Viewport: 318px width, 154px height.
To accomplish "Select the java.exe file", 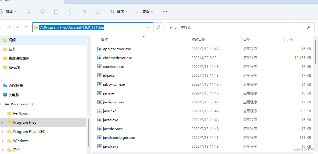I will pyautogui.click(x=109, y=111).
